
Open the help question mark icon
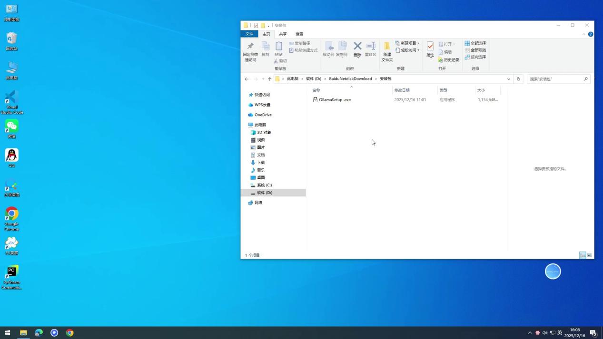coord(591,34)
